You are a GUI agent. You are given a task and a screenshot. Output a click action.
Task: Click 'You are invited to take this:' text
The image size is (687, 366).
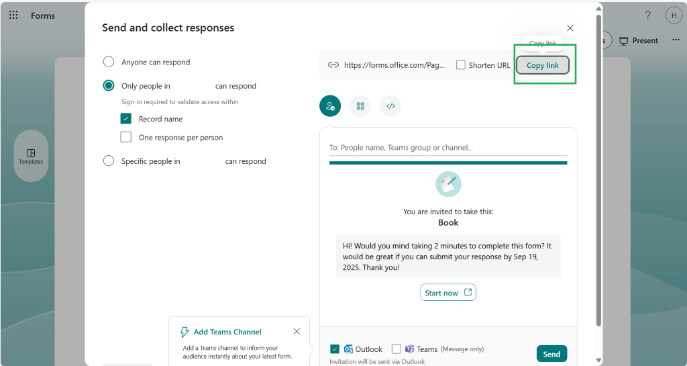tap(448, 212)
